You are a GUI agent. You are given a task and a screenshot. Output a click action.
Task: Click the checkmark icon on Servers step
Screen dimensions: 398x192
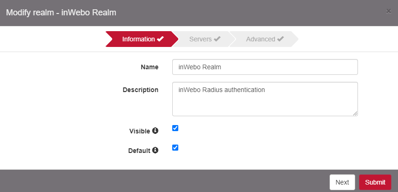[x=217, y=39]
